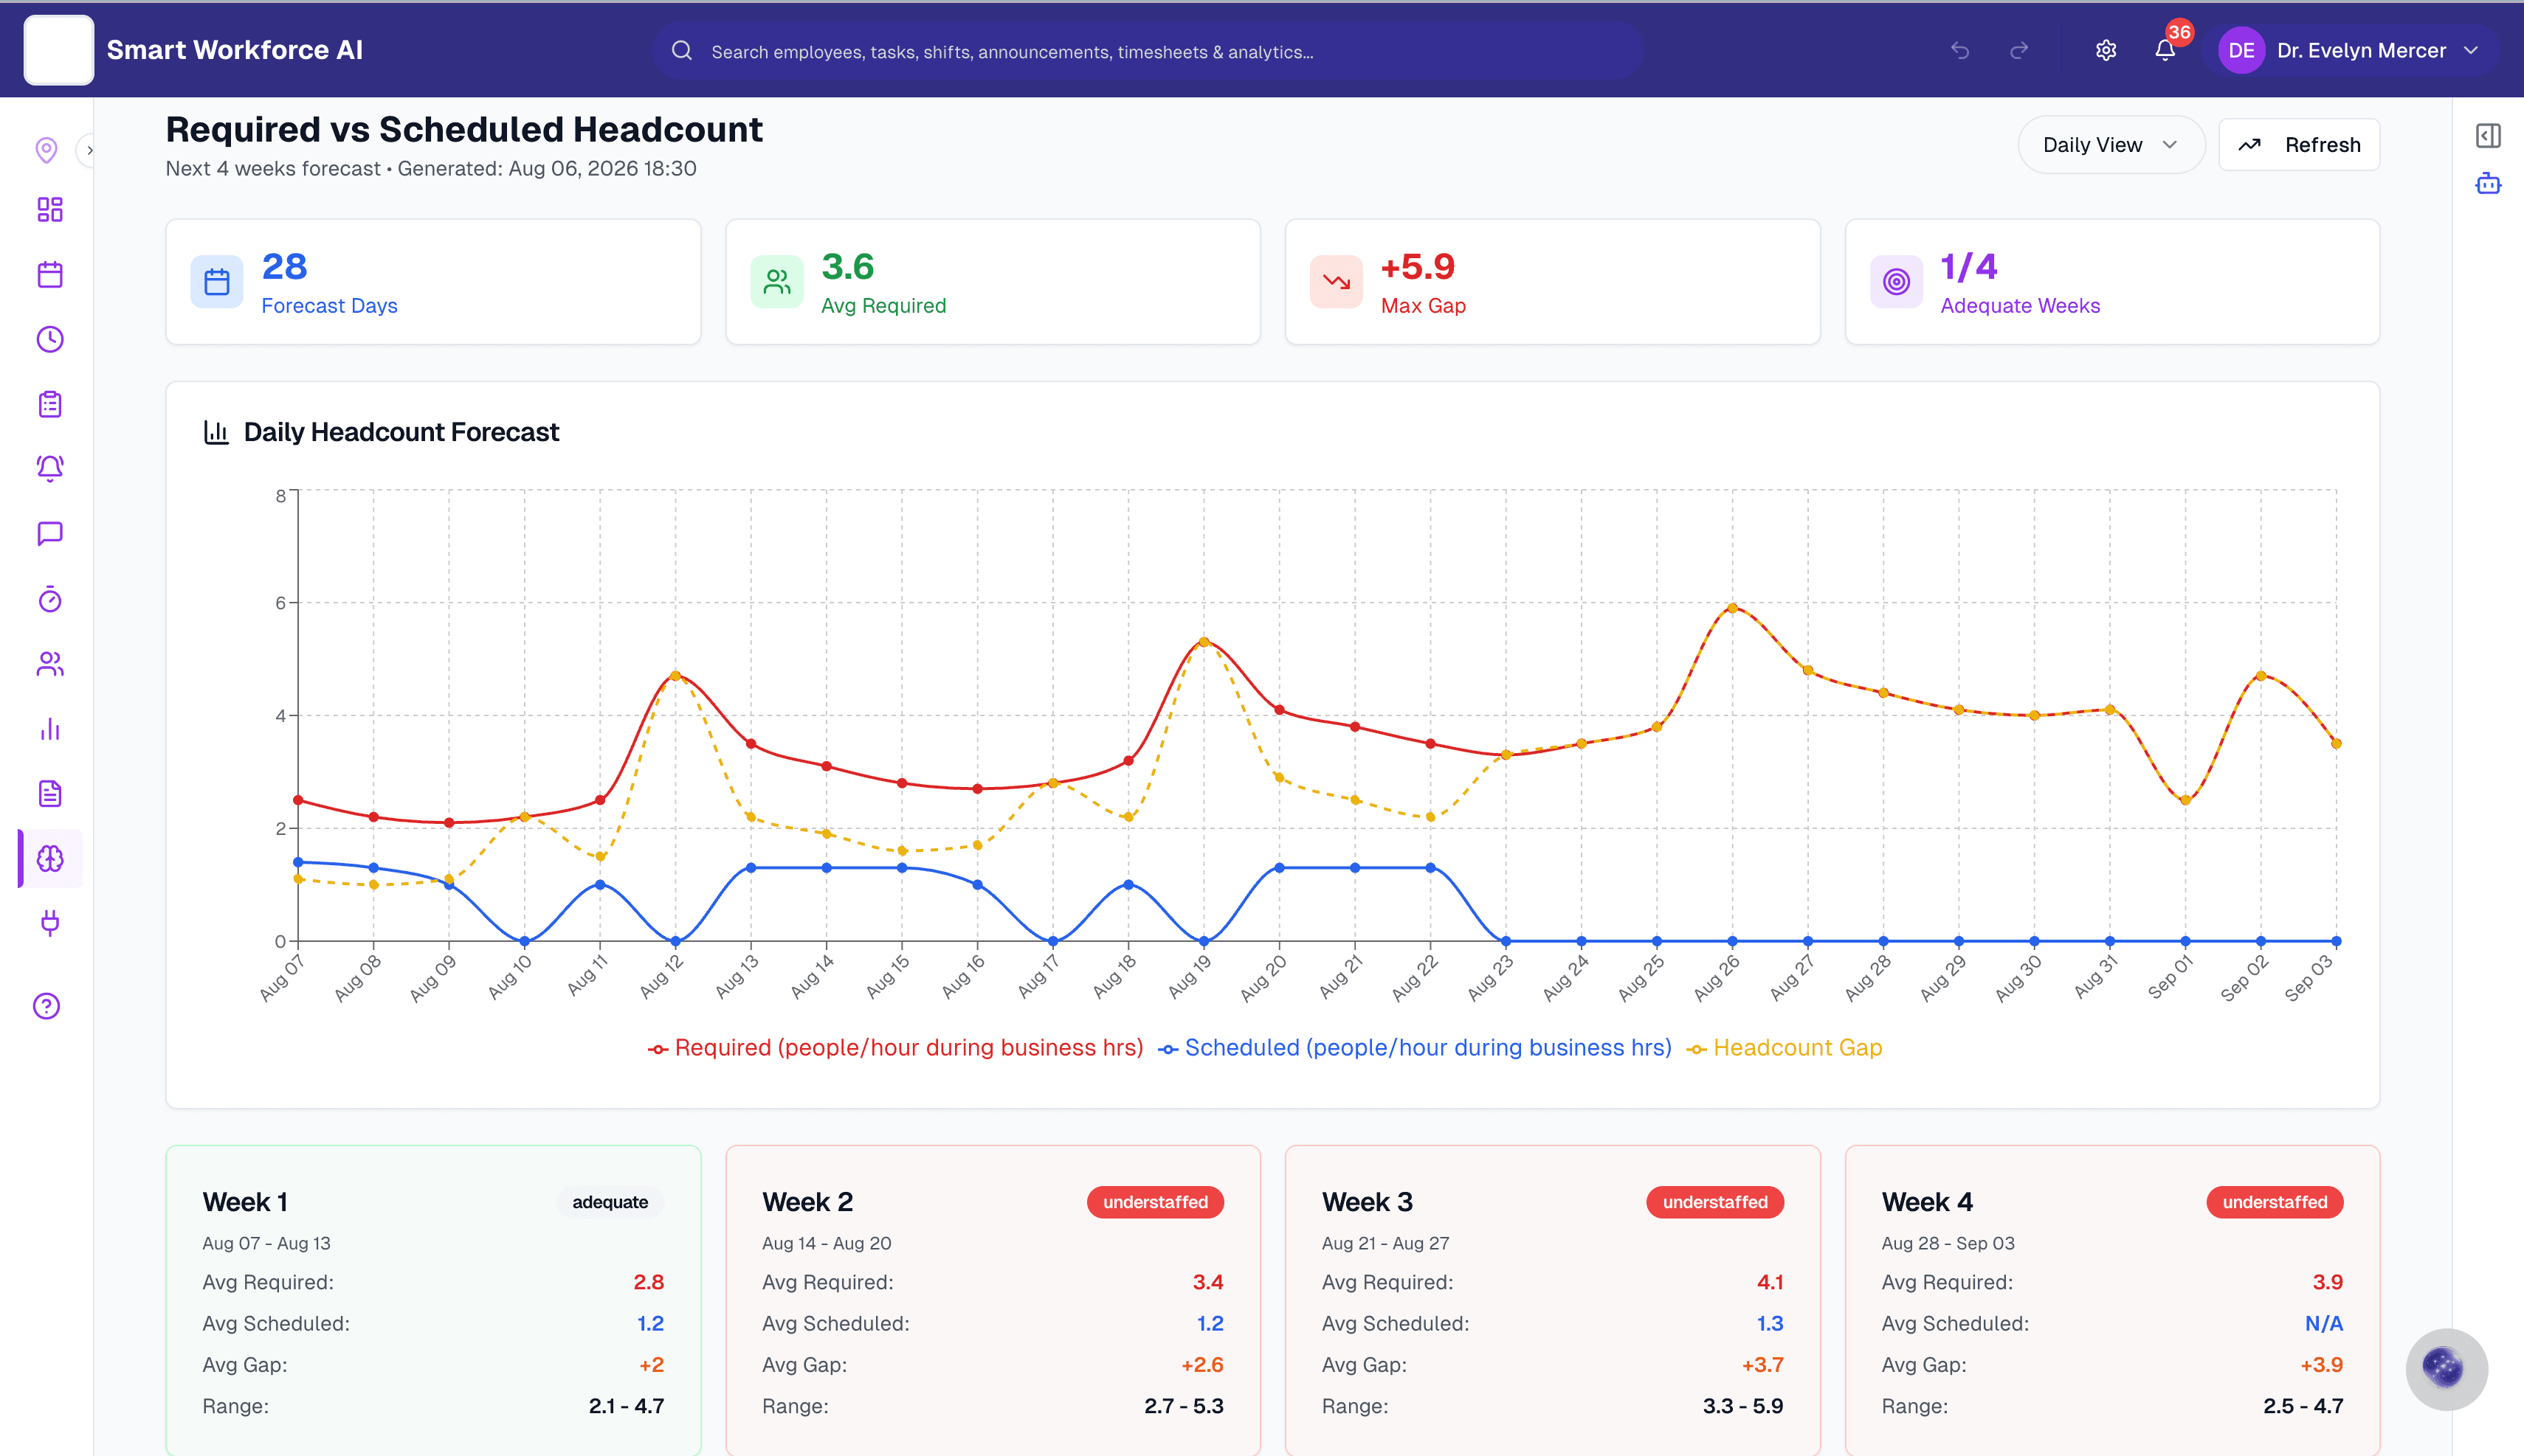Screen dimensions: 2524x1456
Task: Open the clipboard task list icon
Action: (x=50, y=404)
